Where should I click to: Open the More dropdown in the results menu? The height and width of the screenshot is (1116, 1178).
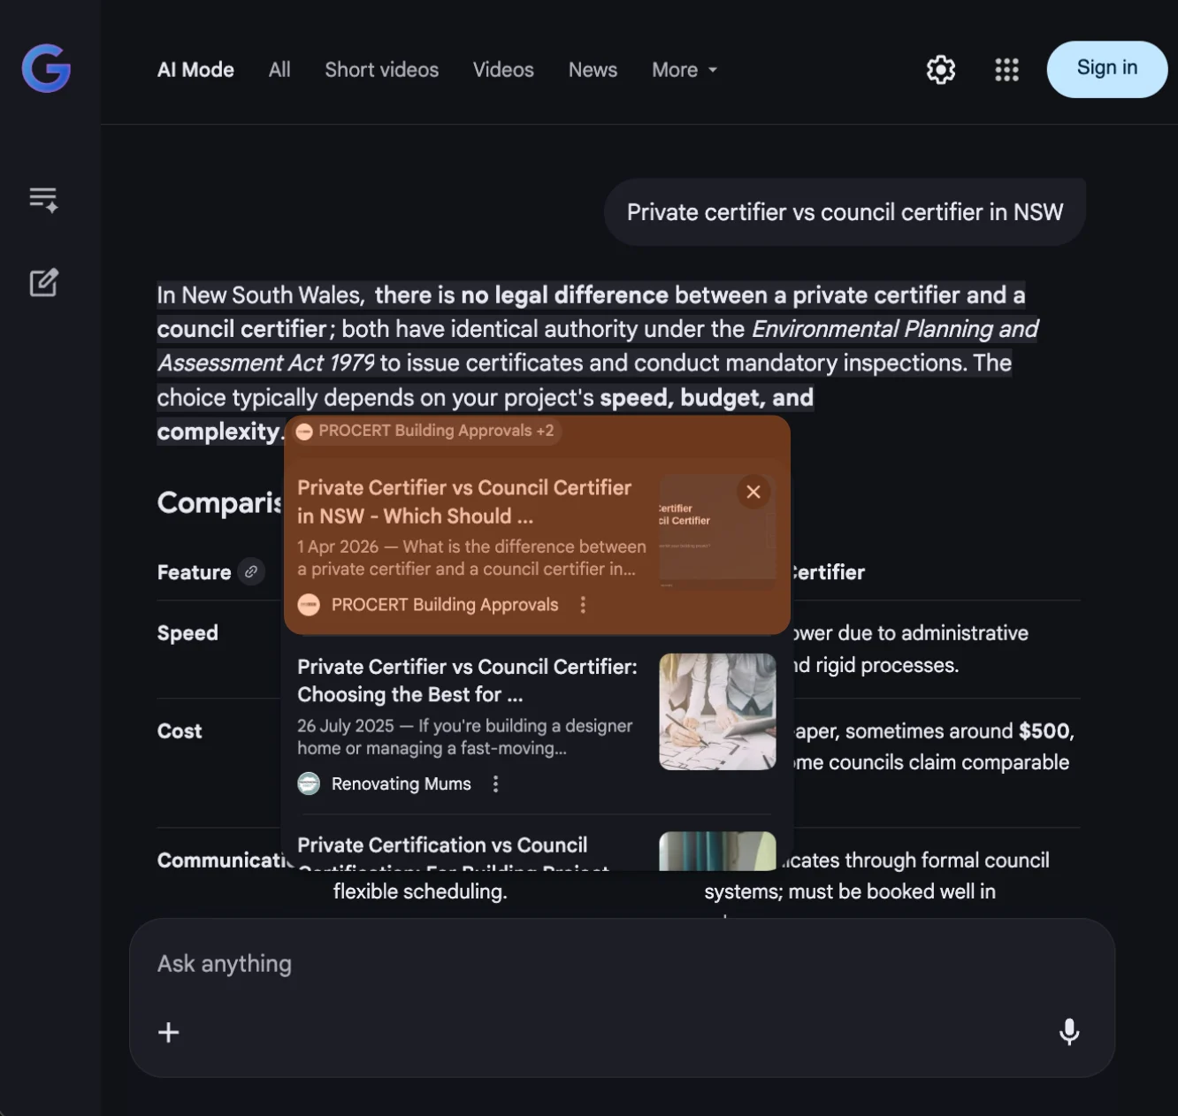click(x=683, y=69)
